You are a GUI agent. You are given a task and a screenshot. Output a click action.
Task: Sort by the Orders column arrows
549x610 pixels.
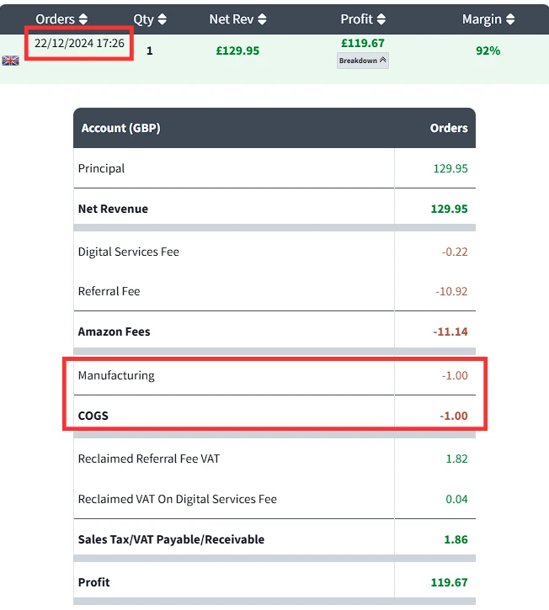(83, 19)
